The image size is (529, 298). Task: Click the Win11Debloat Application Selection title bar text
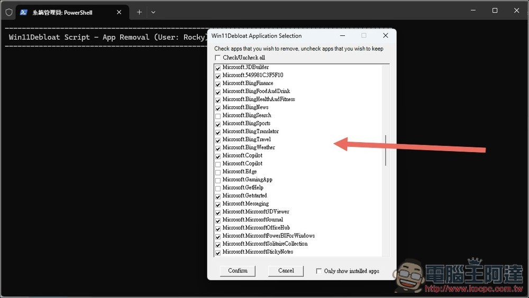pos(257,36)
